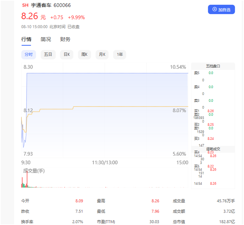Show the 1年 chart range
The height and width of the screenshot is (225, 244).
pyautogui.click(x=120, y=54)
